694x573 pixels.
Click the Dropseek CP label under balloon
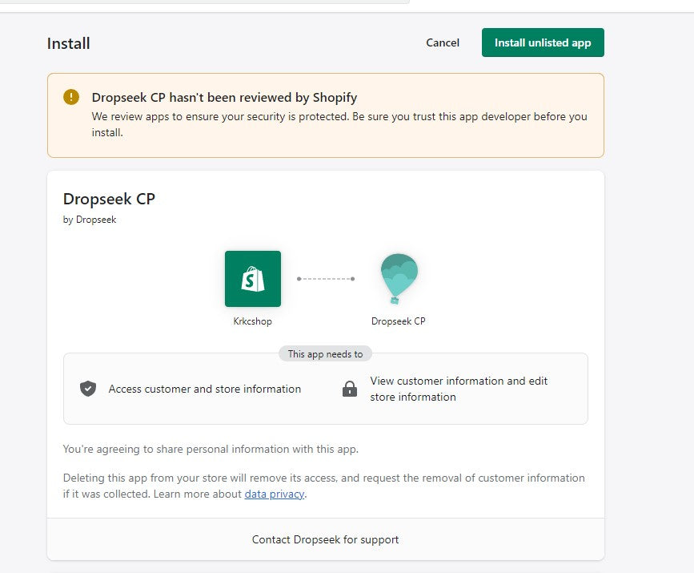point(399,321)
